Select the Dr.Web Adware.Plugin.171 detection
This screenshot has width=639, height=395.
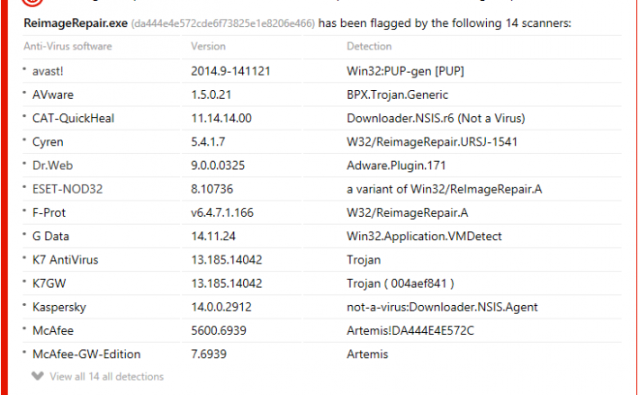pyautogui.click(x=396, y=166)
